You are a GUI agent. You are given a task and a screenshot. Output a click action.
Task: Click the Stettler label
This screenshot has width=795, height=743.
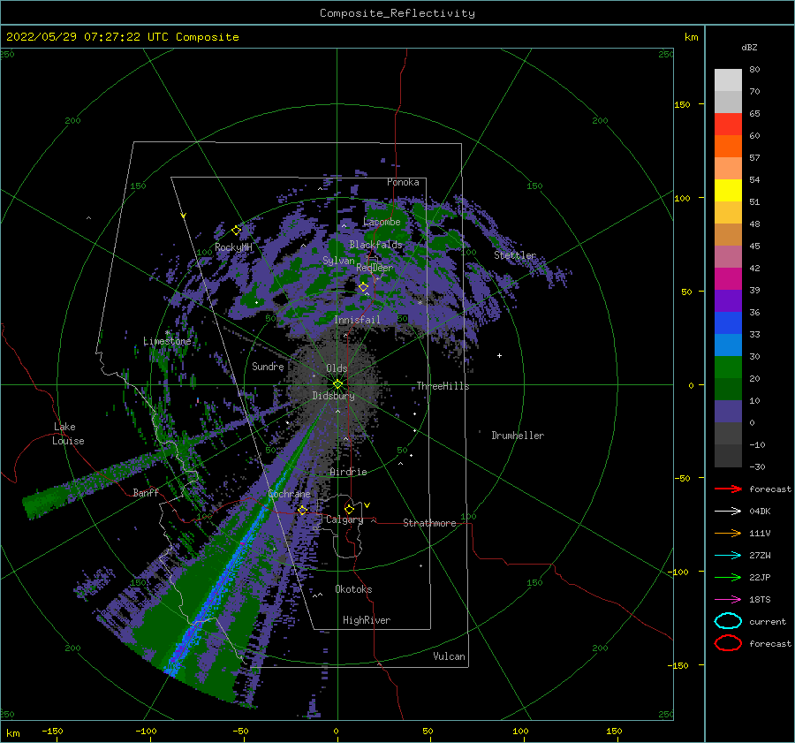pos(515,255)
